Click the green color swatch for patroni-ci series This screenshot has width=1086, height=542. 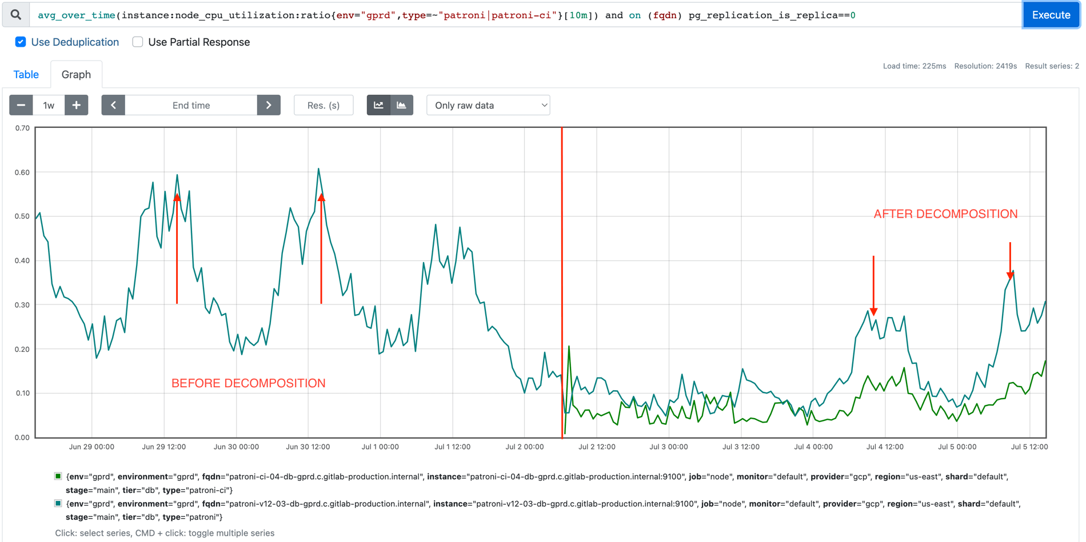(58, 476)
